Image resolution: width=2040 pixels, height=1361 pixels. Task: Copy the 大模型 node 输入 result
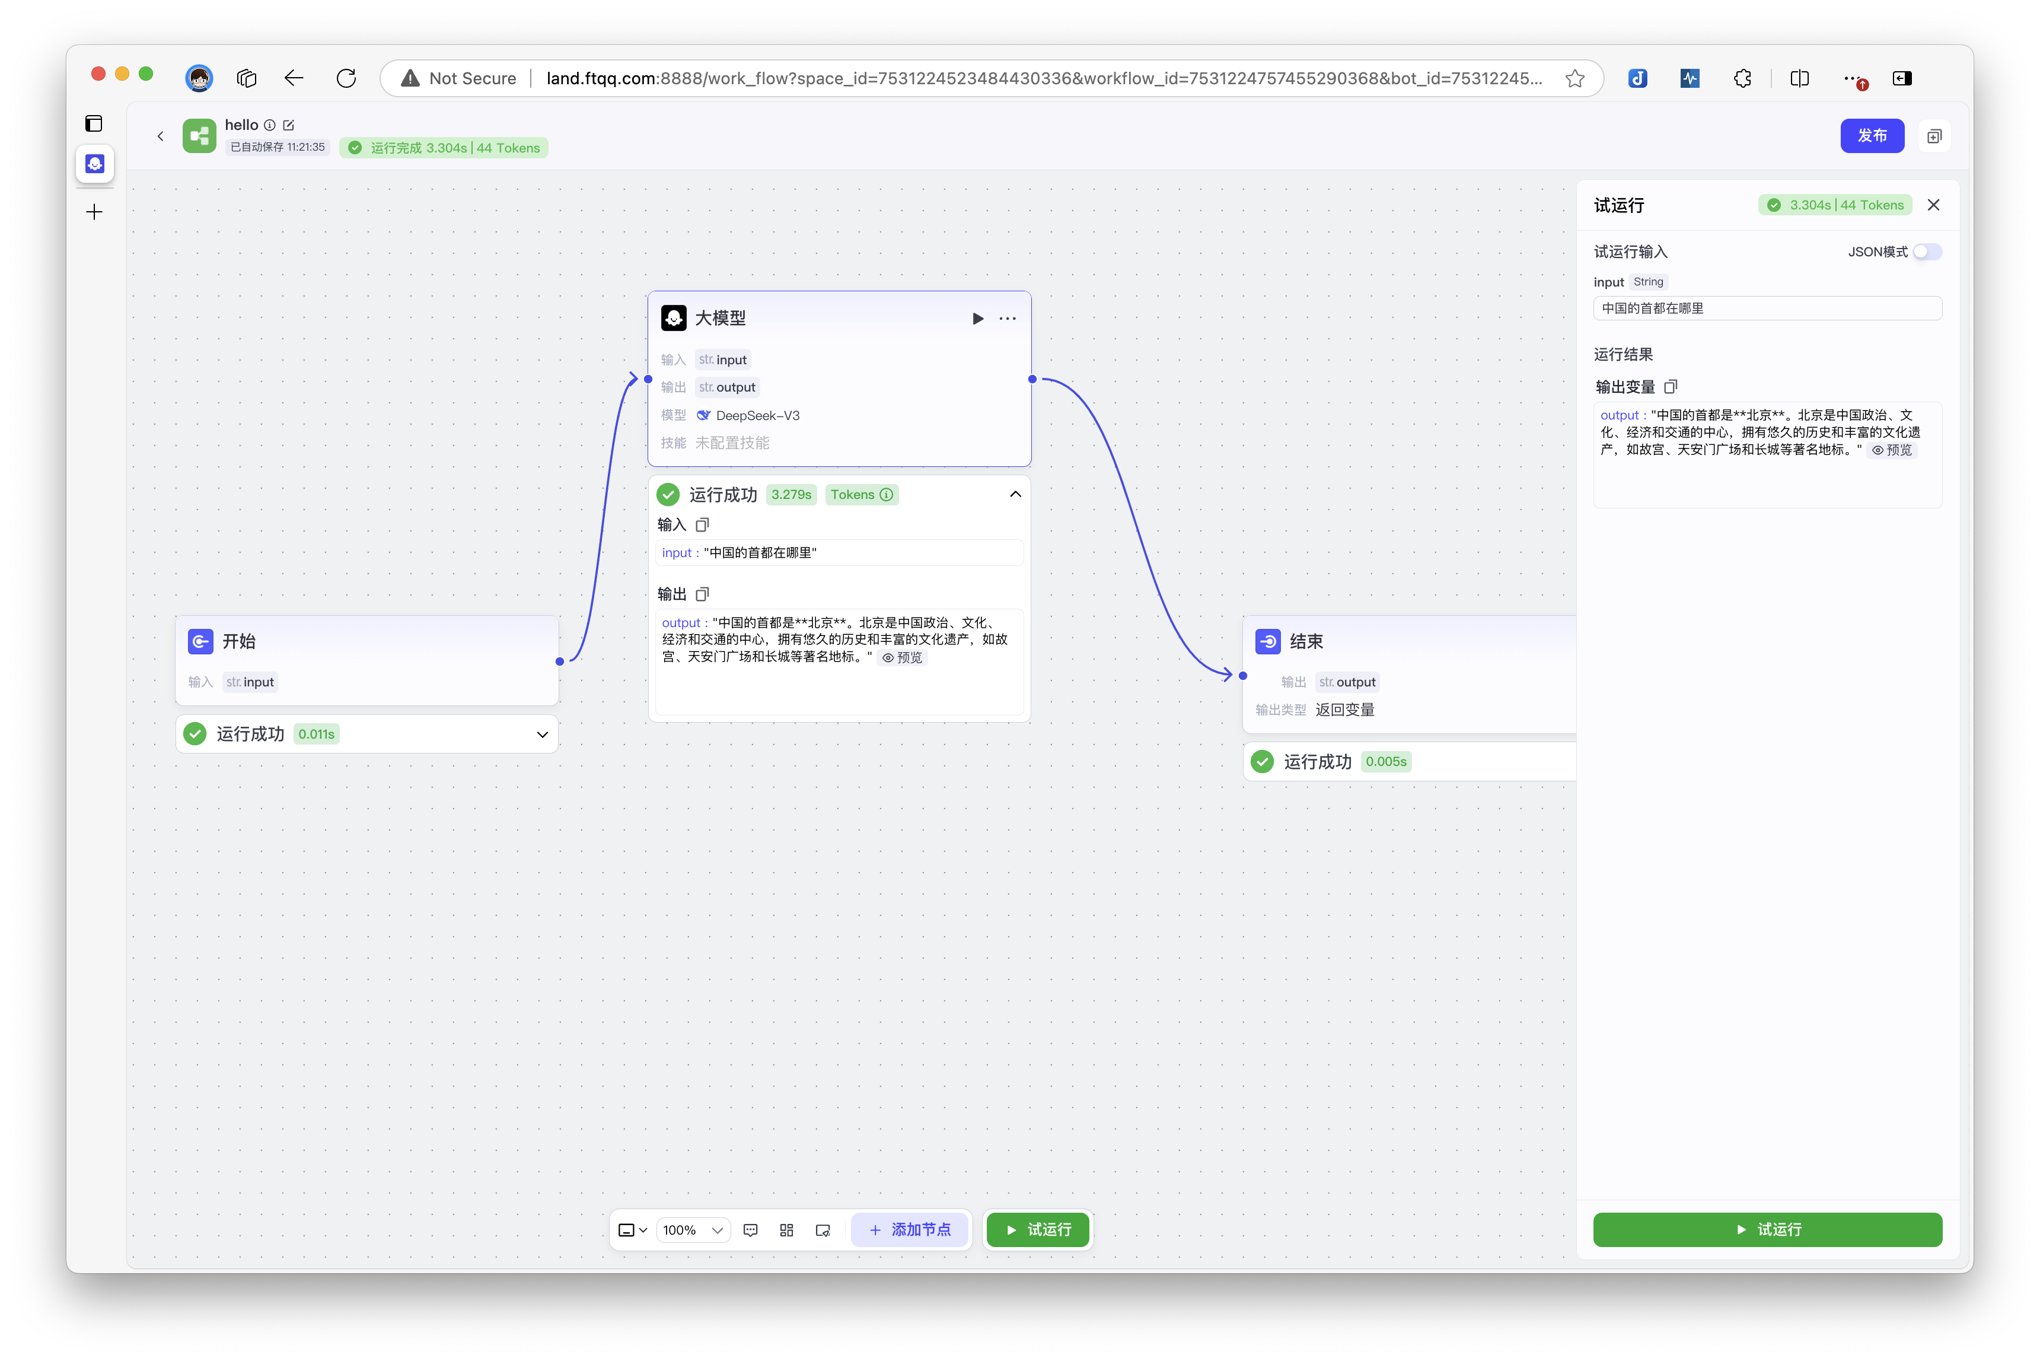[x=703, y=524]
